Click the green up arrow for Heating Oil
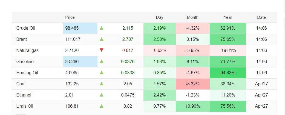Screen dimensions: 285x115 coord(102,73)
